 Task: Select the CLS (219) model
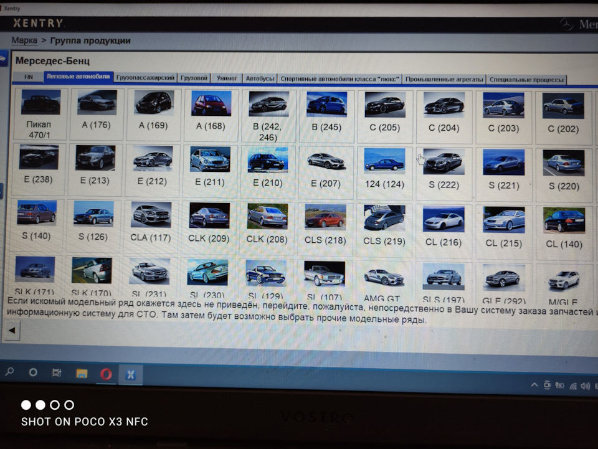[x=384, y=230]
